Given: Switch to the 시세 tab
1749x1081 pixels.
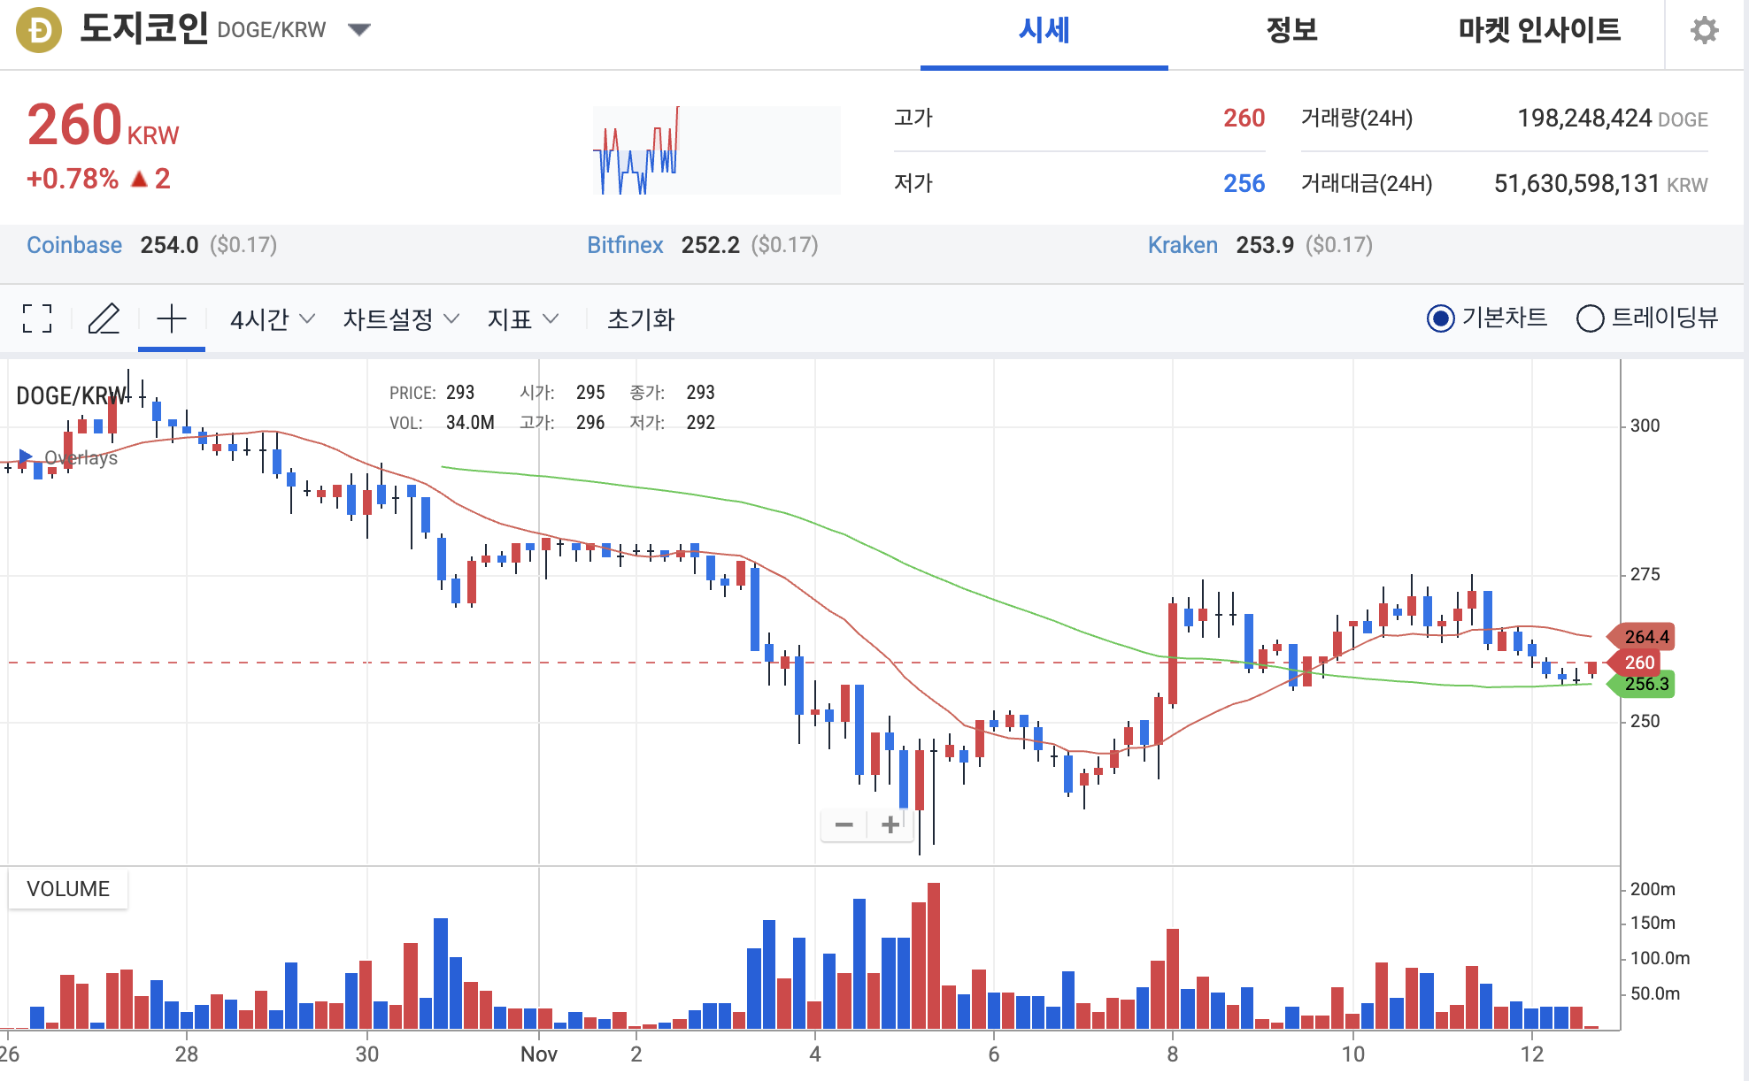Looking at the screenshot, I should (x=1044, y=31).
